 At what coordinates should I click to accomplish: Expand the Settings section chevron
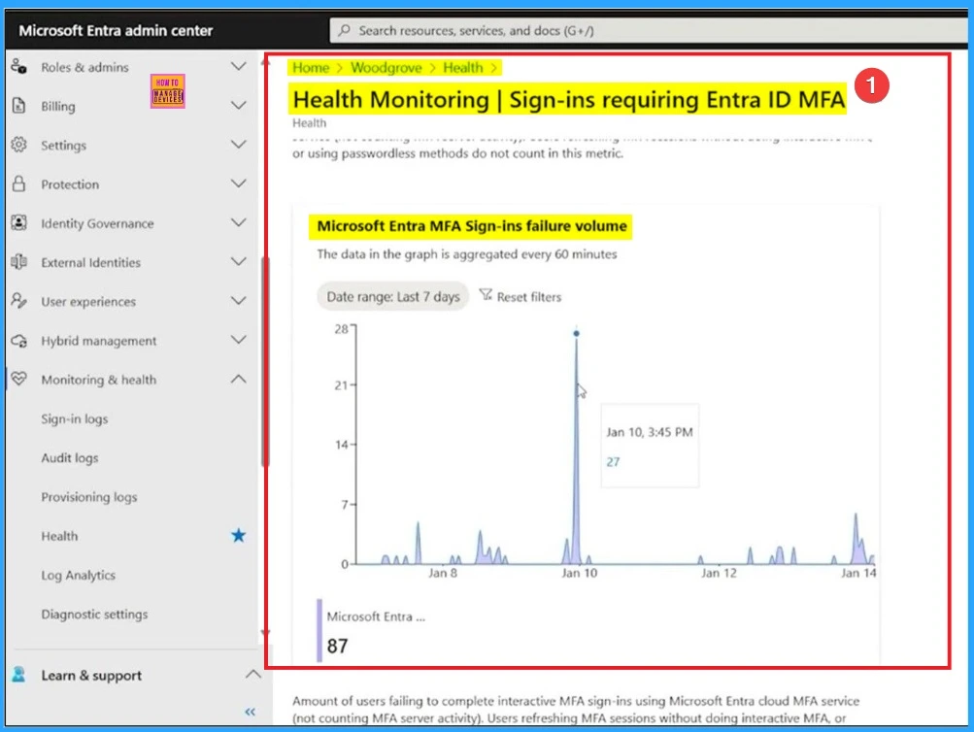(x=239, y=145)
